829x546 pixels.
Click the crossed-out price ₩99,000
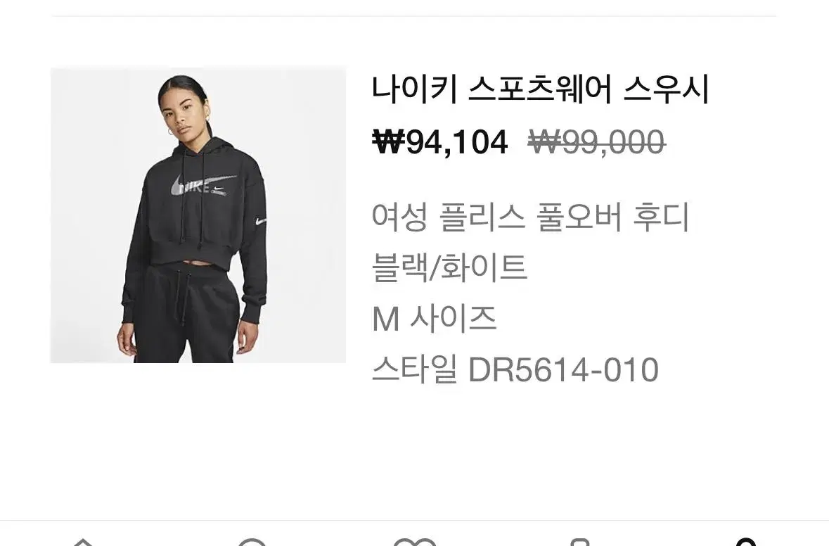[596, 142]
